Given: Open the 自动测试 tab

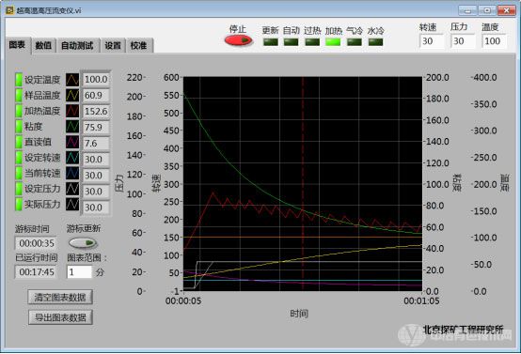Looking at the screenshot, I should tap(77, 45).
